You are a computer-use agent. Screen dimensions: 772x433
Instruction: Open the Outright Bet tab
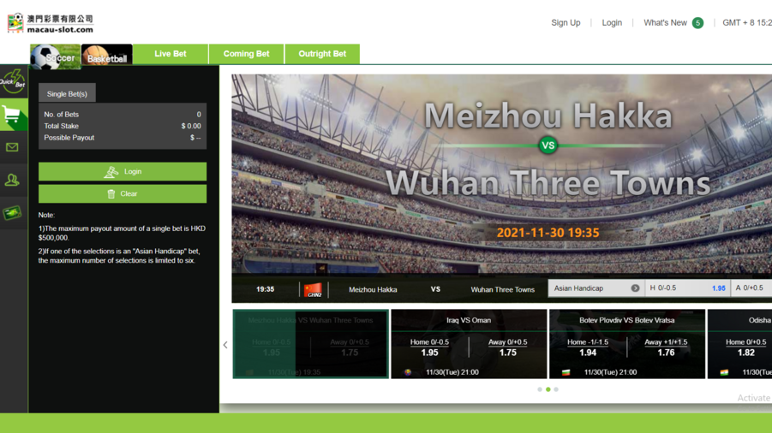[322, 54]
